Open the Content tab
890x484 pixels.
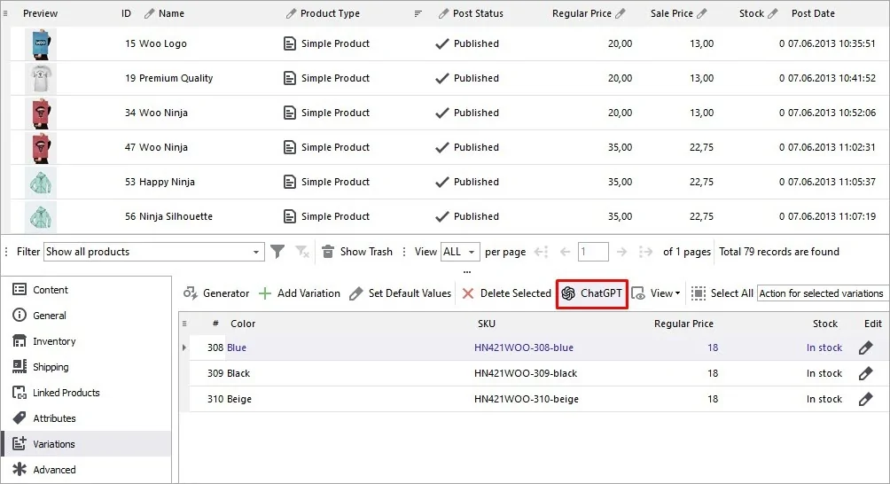point(86,290)
